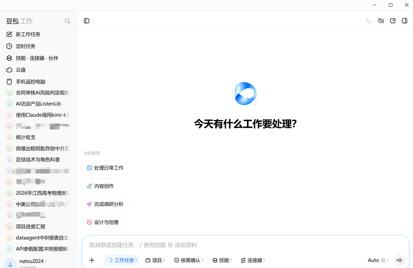Expand the 按需确认 option
The width and height of the screenshot is (413, 268).
(189, 260)
